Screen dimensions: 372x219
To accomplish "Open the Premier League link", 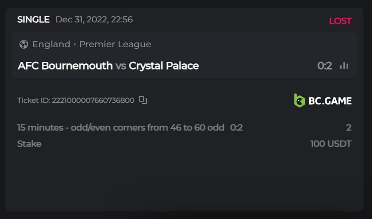I will [x=115, y=44].
